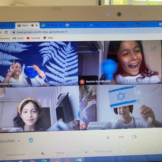Select Benjamin Kopel's video tile
The width and height of the screenshot is (162, 162).
(x=121, y=107)
